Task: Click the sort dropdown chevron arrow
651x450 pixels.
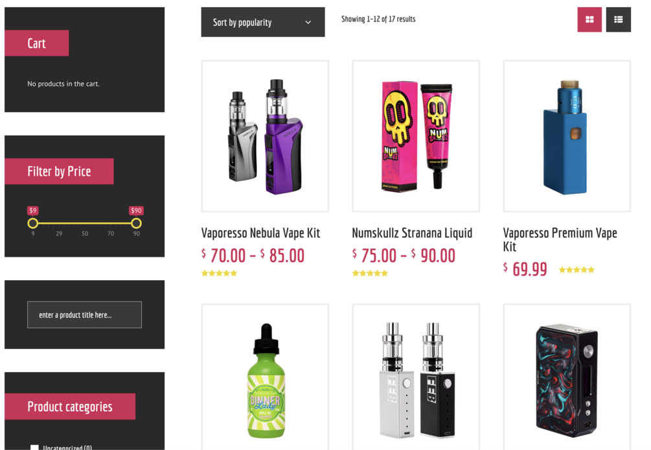Action: pos(308,23)
